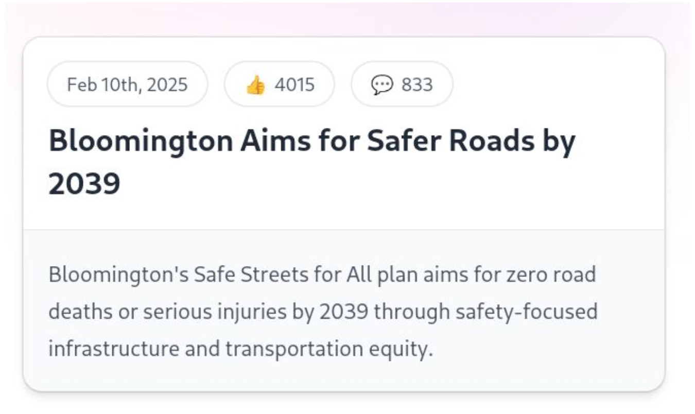Select the 4015 likes count
The height and width of the screenshot is (414, 695).
(x=294, y=84)
